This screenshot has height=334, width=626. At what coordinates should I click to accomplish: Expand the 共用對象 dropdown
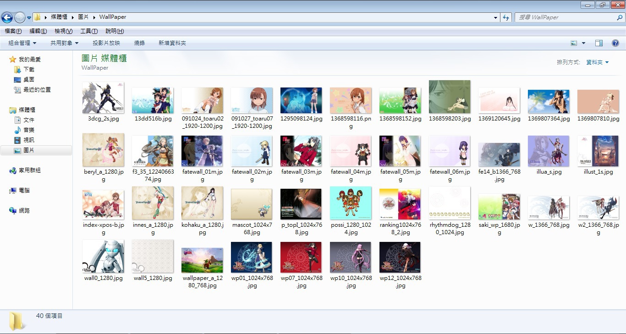64,43
